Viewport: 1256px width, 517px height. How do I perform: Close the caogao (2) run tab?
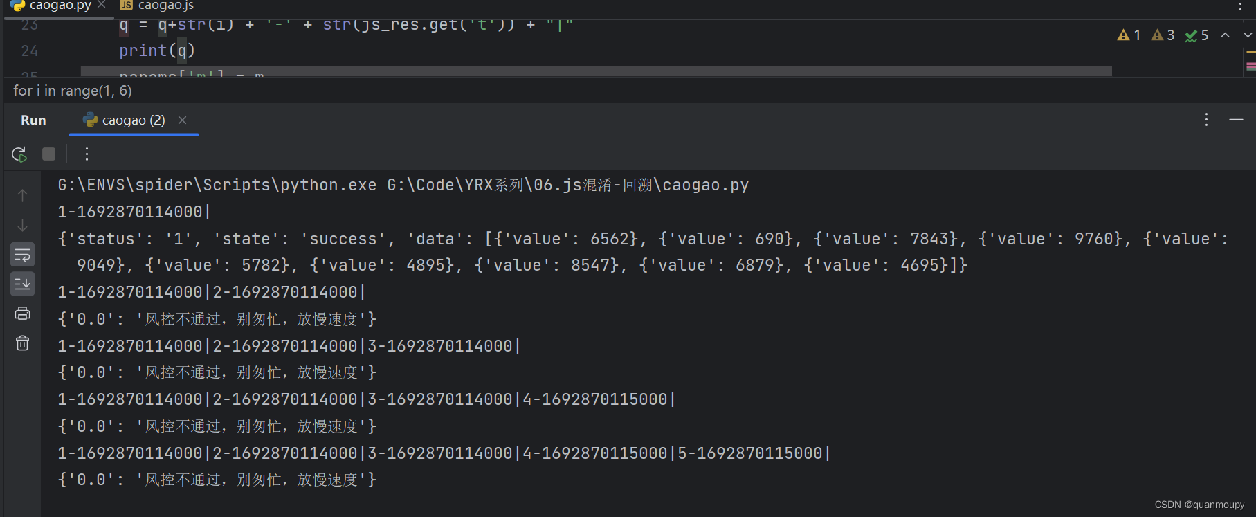[182, 120]
